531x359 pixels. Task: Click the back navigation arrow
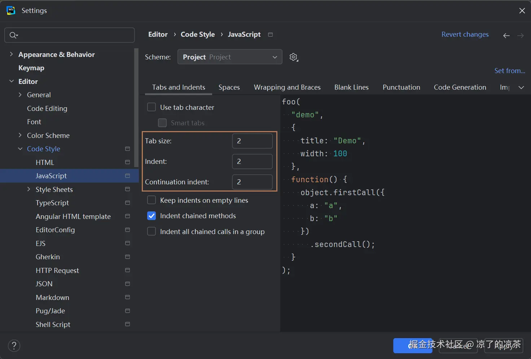[506, 35]
